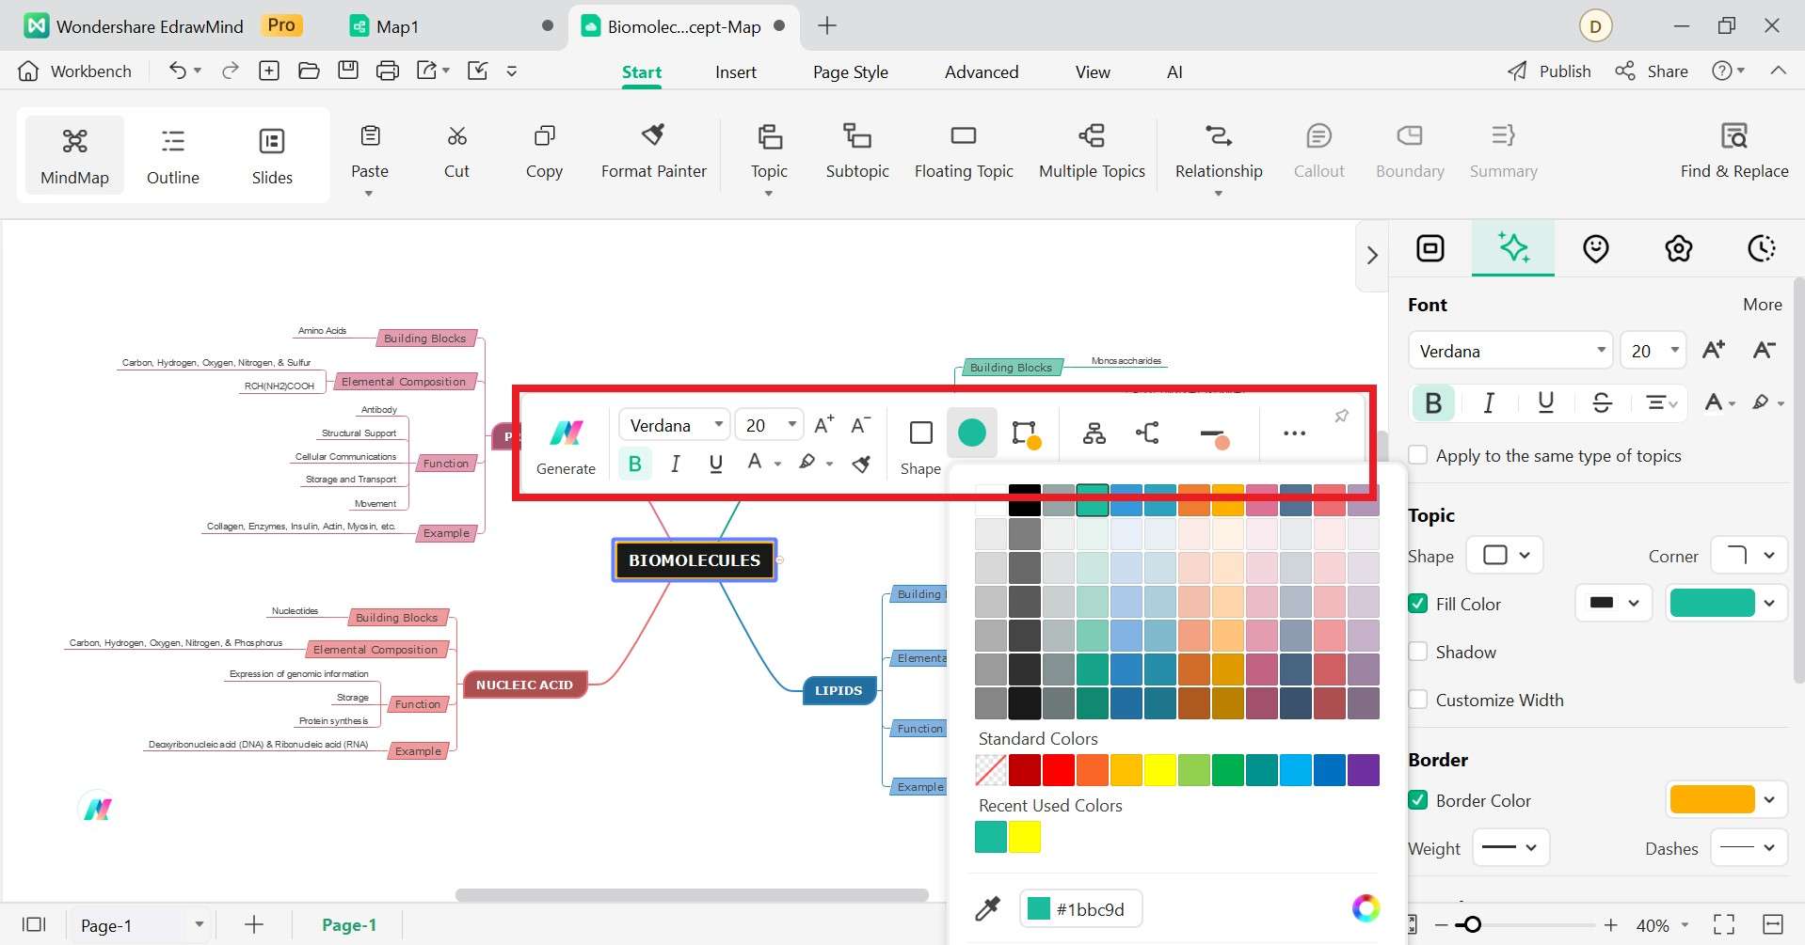Enable Customize Width checkbox

coord(1418,700)
